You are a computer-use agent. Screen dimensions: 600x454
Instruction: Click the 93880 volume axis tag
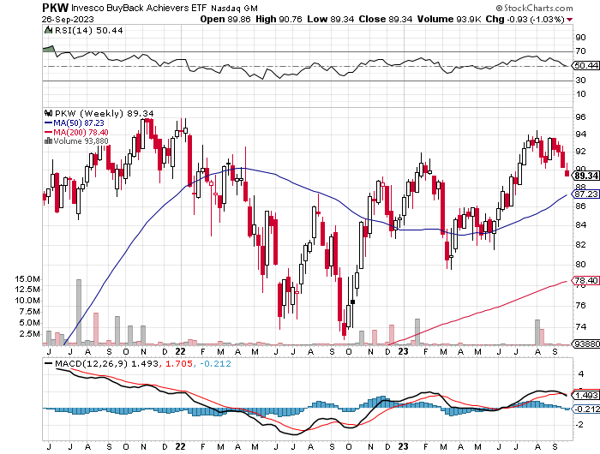[585, 343]
